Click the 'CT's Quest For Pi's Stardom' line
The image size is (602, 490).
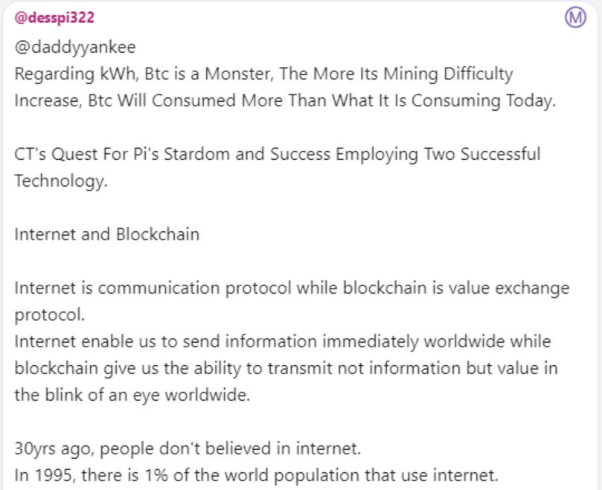(278, 154)
